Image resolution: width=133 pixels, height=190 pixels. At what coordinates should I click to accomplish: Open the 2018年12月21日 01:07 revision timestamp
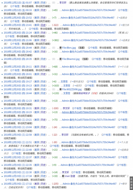pos(18,3)
